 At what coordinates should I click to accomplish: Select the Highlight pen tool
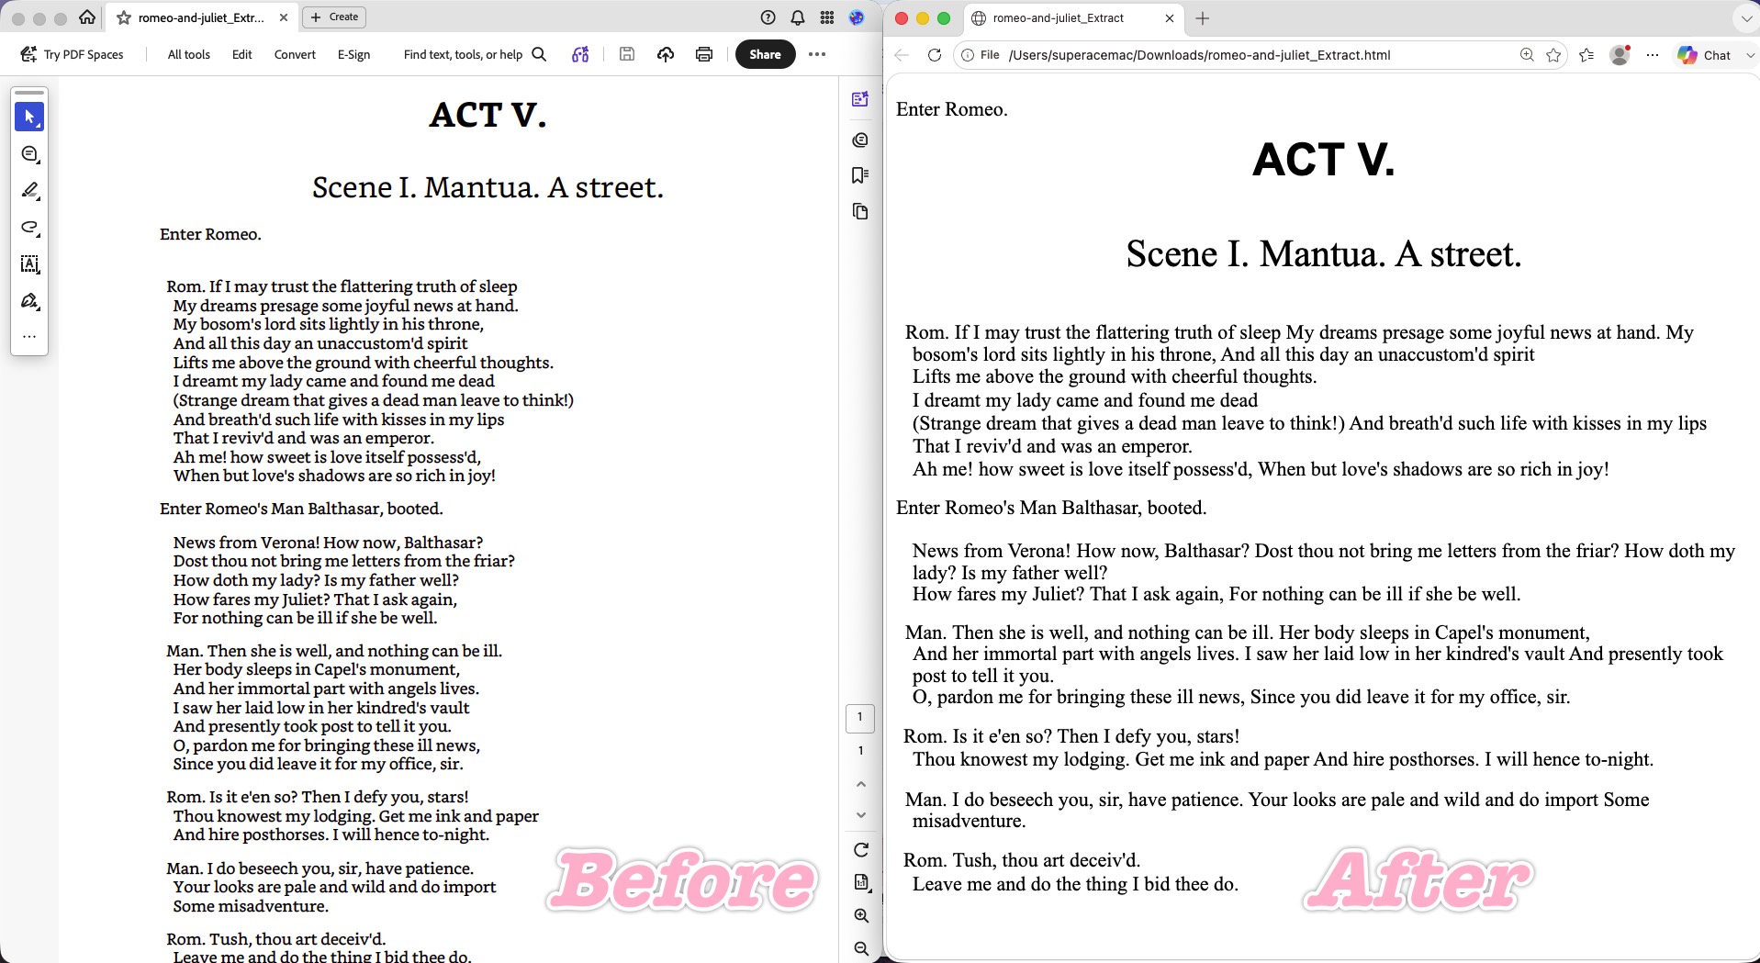(x=29, y=191)
